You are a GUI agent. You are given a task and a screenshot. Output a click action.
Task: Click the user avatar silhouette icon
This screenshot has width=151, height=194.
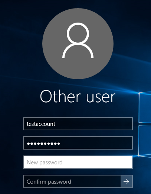[x=78, y=40]
